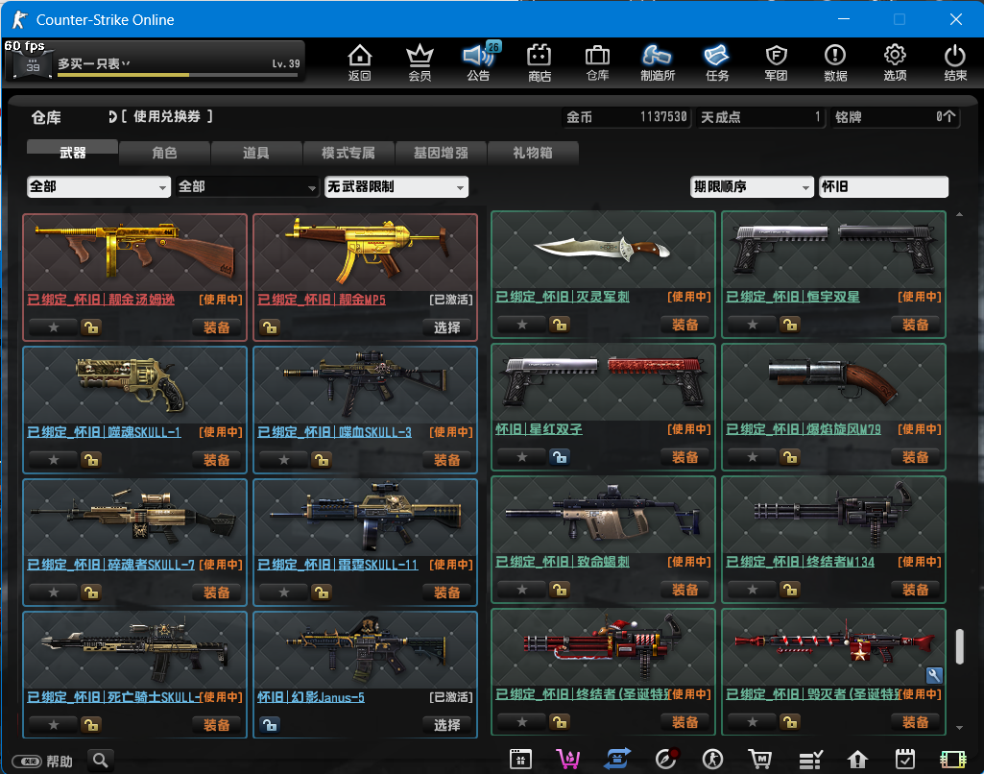Open the 无武器限制 dropdown

point(396,186)
